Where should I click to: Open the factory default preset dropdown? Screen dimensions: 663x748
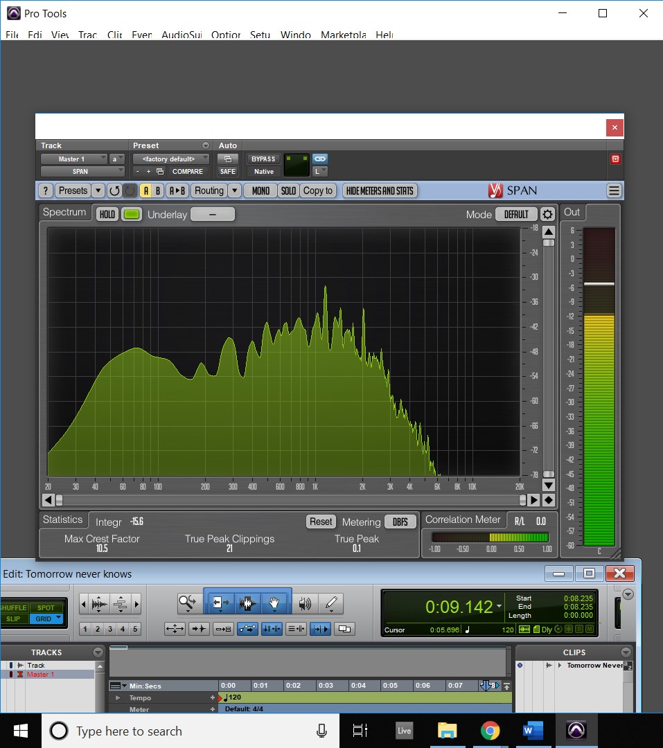click(x=170, y=159)
